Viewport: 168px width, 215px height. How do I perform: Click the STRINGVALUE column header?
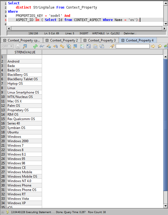pos(25,52)
